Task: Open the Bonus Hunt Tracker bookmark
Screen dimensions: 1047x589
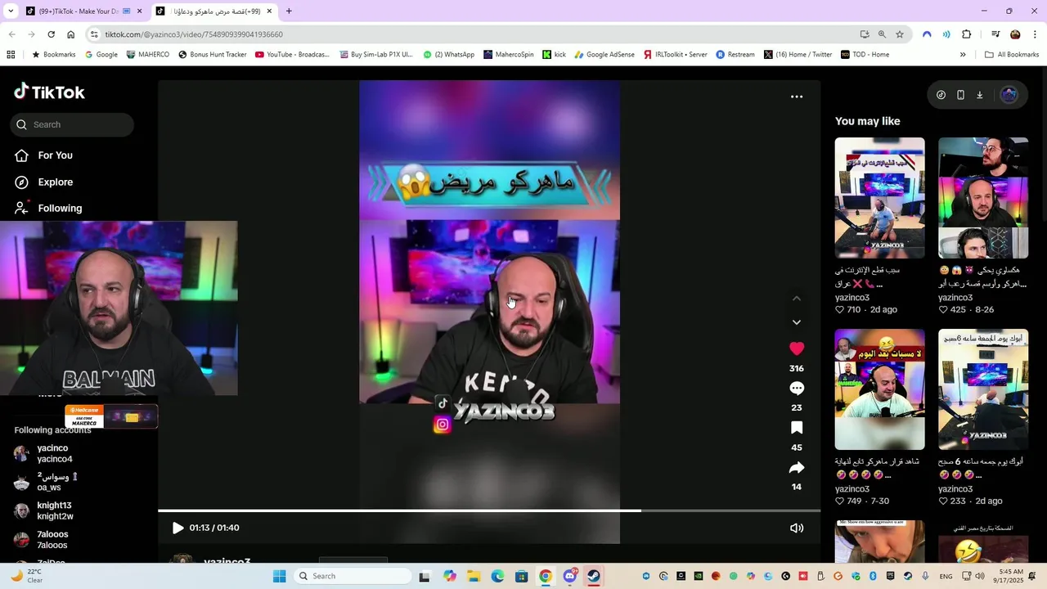Action: pyautogui.click(x=212, y=55)
